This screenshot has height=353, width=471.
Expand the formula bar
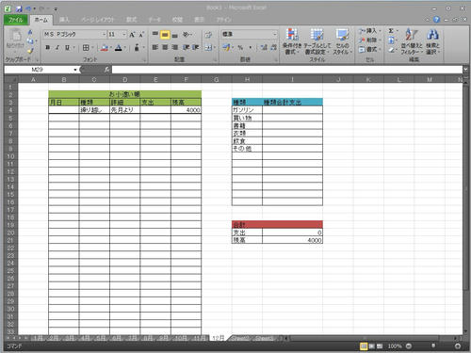(x=465, y=70)
